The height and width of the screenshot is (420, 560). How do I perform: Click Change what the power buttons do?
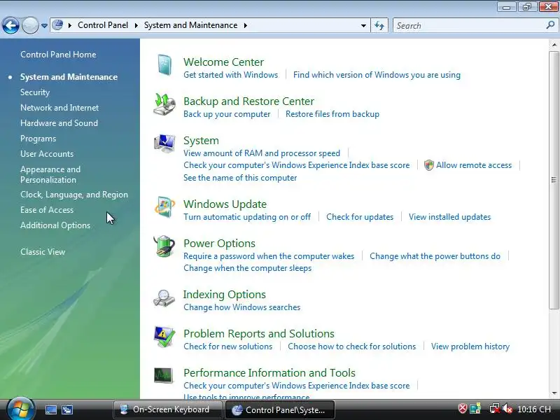435,256
